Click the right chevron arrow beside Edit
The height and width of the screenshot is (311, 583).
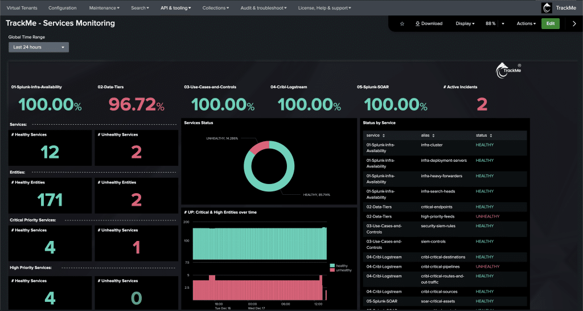[x=574, y=24]
